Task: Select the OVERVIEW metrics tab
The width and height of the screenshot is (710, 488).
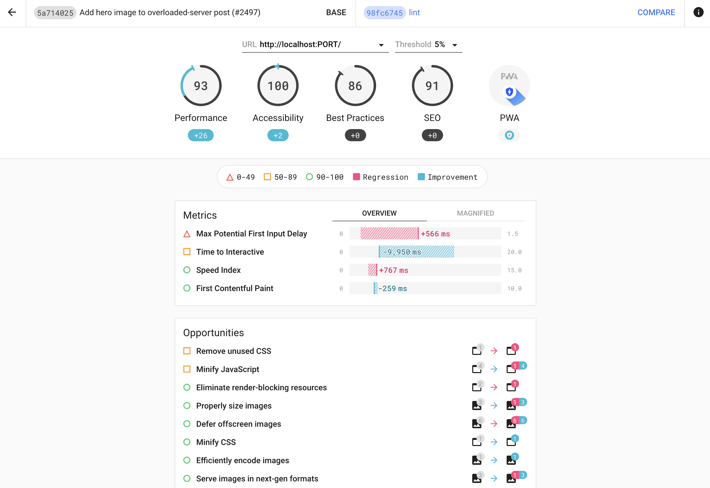Action: [x=380, y=213]
